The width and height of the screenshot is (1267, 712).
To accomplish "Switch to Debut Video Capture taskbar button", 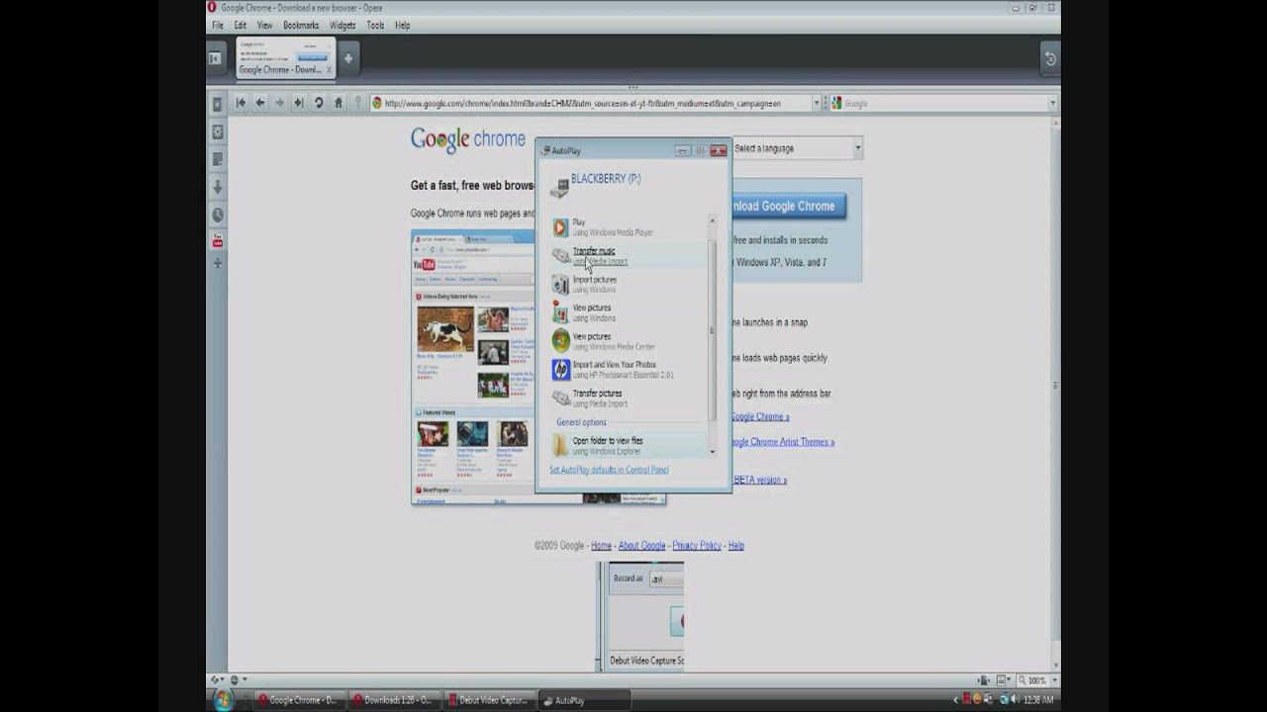I will click(489, 700).
